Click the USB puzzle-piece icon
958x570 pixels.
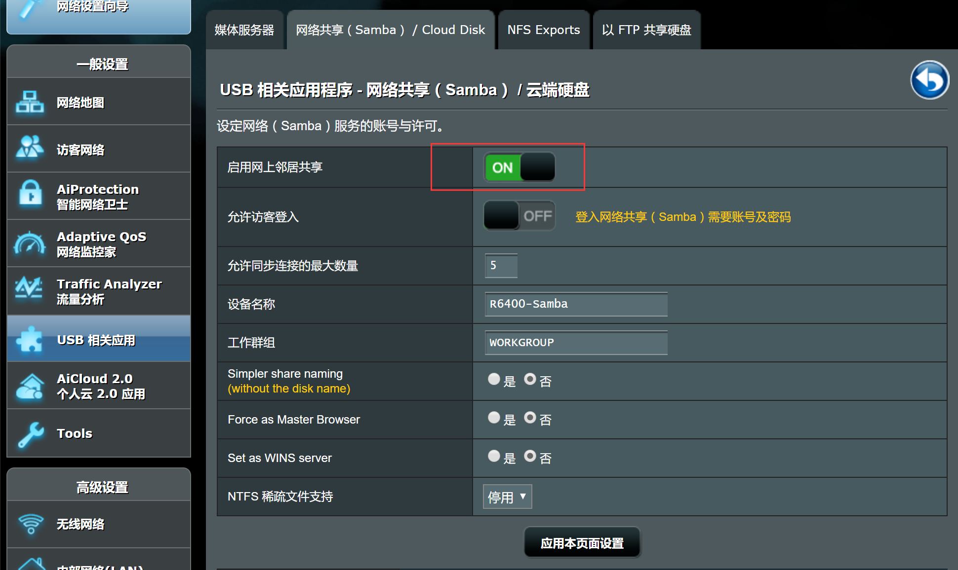pyautogui.click(x=30, y=340)
